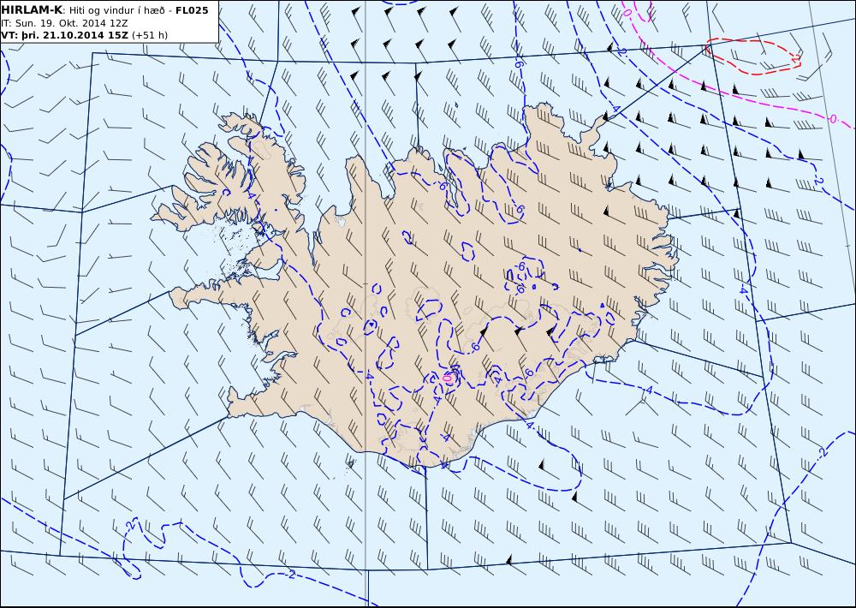This screenshot has height=608, width=856.
Task: Select the 'IT: Sun. 19. Okt. 2014 12Z' line
Action: tap(64, 23)
